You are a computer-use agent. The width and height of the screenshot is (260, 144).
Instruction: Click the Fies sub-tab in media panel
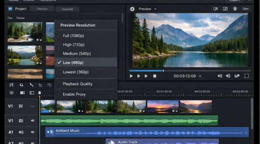[x=10, y=18]
